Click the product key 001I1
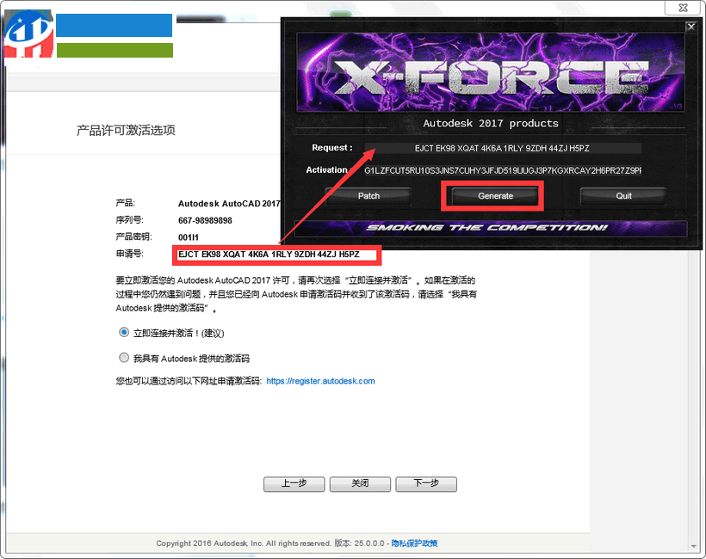This screenshot has height=559, width=706. 189,237
